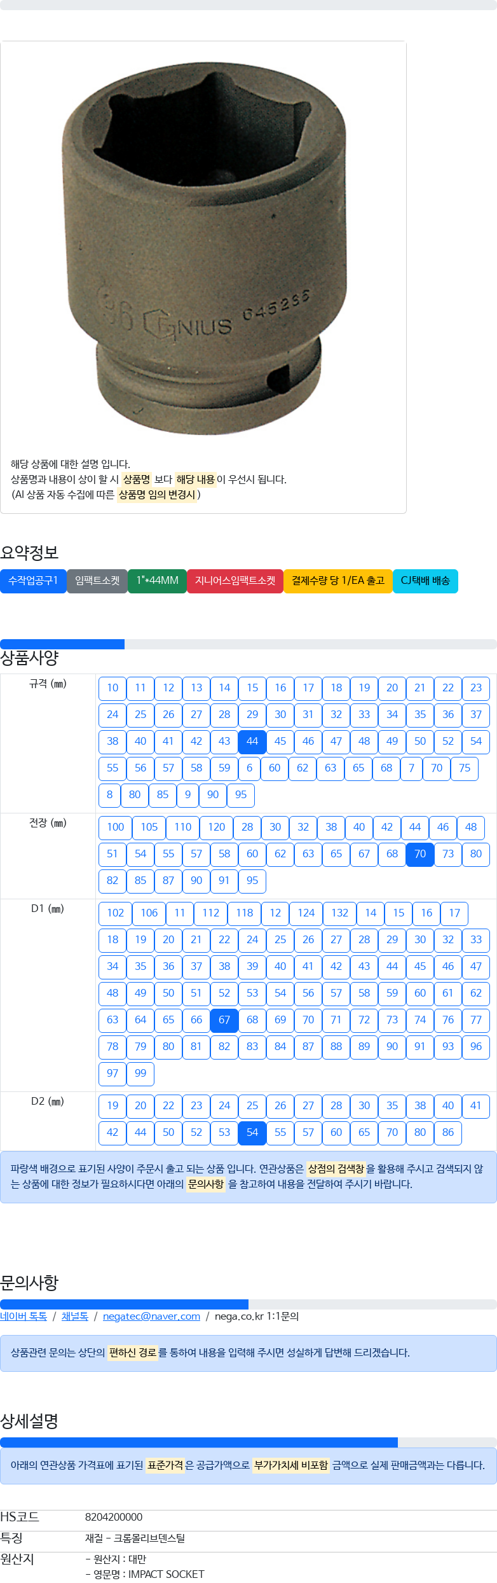Click the negatec@naver.com email link
Viewport: 497px width, 1583px height.
tap(151, 1317)
